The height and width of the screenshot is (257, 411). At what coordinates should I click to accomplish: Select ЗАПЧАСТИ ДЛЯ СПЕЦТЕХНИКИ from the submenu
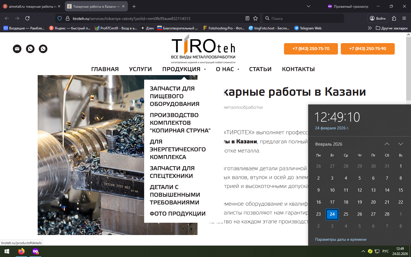coord(172,172)
